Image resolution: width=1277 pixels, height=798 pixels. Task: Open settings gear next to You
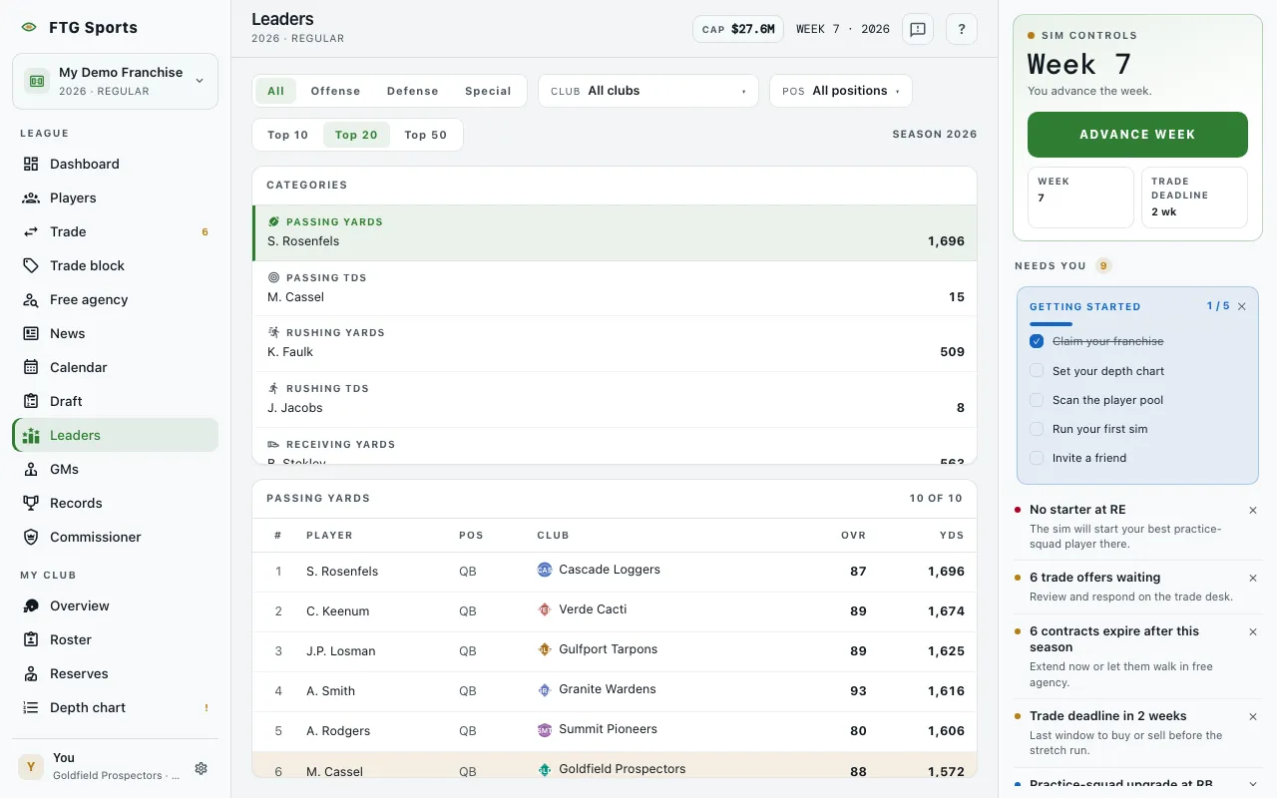201,768
